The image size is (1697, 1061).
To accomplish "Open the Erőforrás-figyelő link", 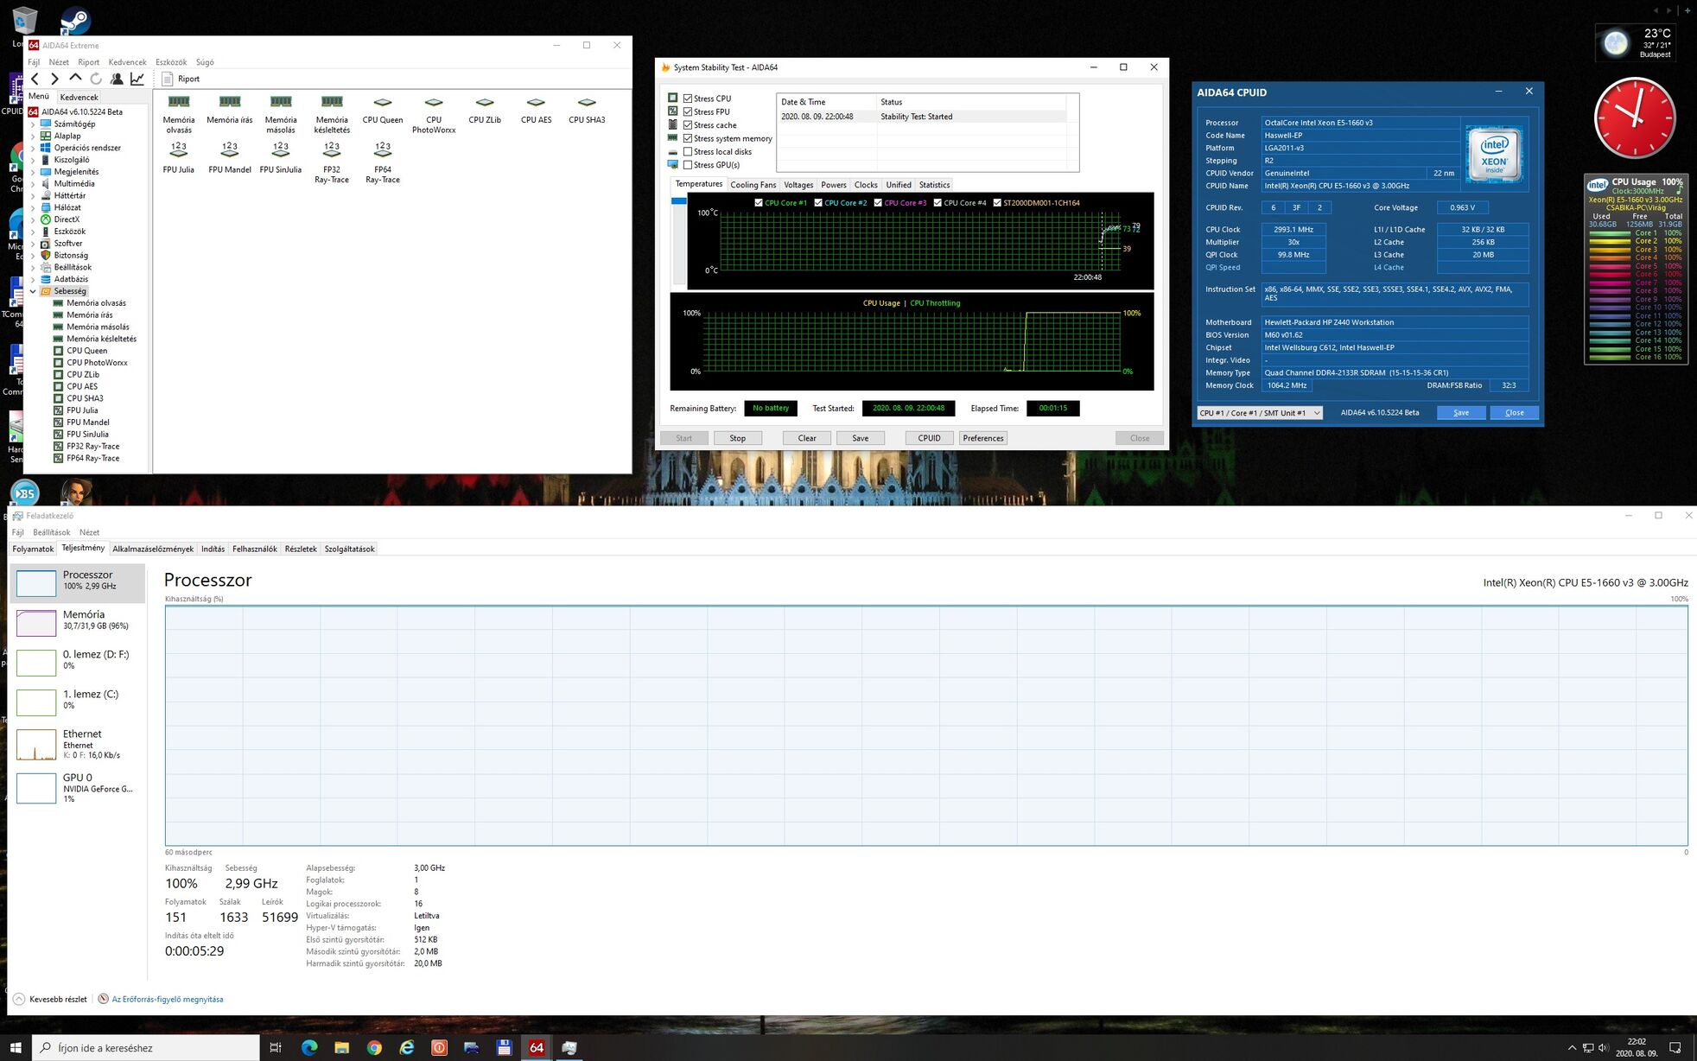I will pos(167,1000).
